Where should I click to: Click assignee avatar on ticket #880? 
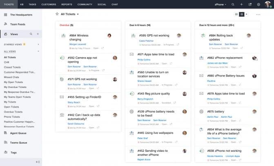pos(254,76)
